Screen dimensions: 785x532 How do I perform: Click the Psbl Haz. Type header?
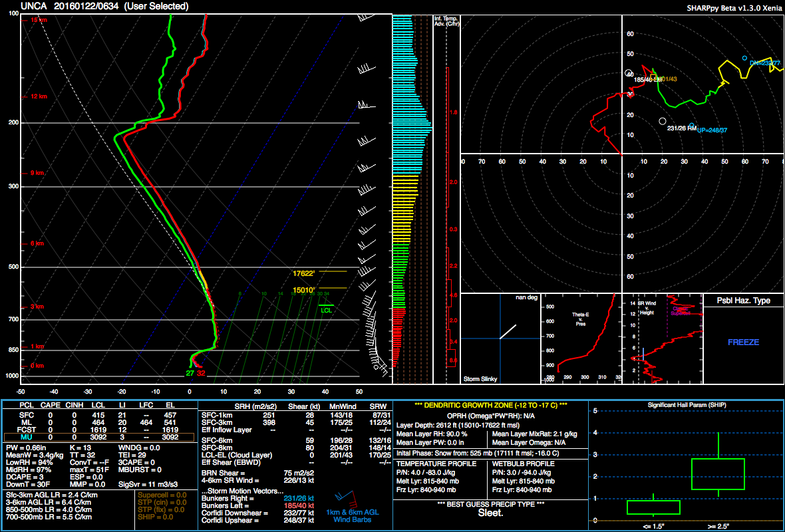coord(744,301)
